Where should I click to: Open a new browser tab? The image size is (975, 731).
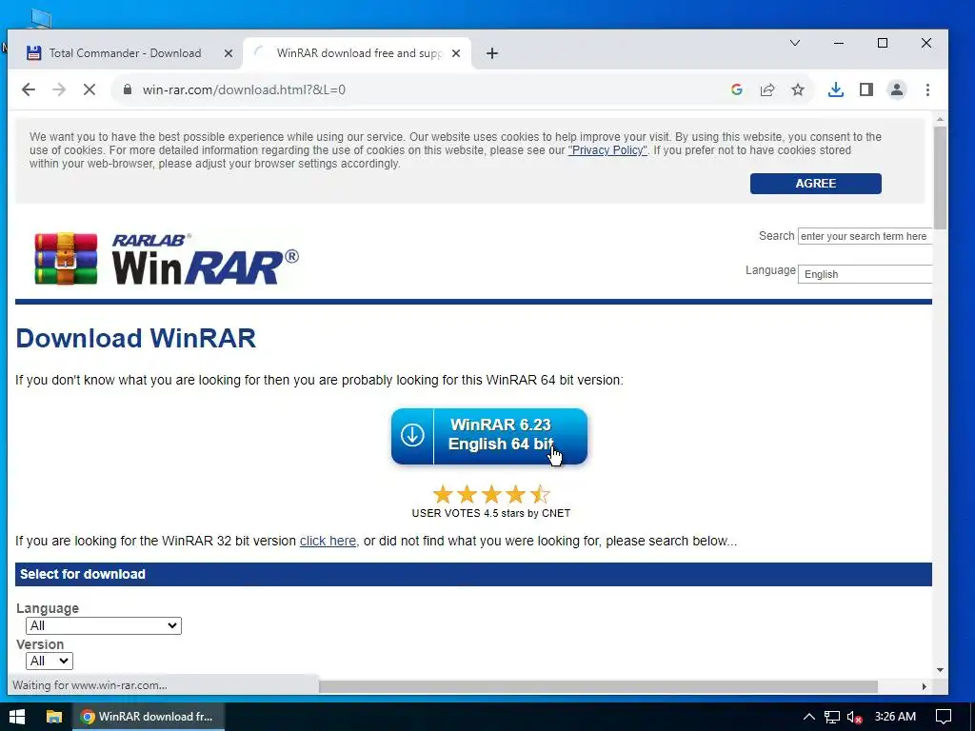click(492, 53)
